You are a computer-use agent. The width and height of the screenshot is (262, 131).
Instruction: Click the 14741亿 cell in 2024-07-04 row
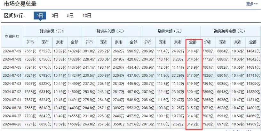click(253, 76)
